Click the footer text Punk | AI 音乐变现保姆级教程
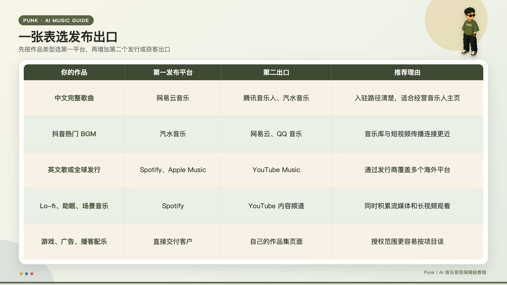 point(455,272)
